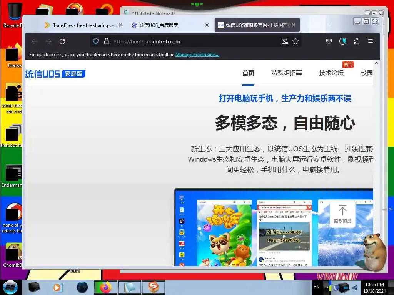Click the network icon in system tray
Screen dimensions: 394x295
coord(344,287)
